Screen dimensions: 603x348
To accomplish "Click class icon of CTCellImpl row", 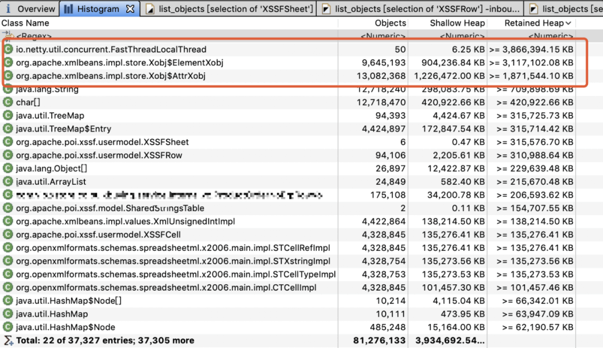I will pyautogui.click(x=8, y=287).
